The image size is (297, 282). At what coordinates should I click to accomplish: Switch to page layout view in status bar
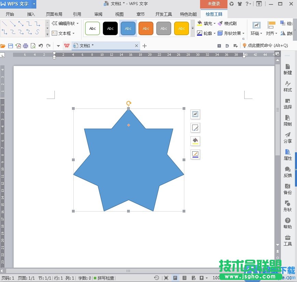(x=175, y=278)
